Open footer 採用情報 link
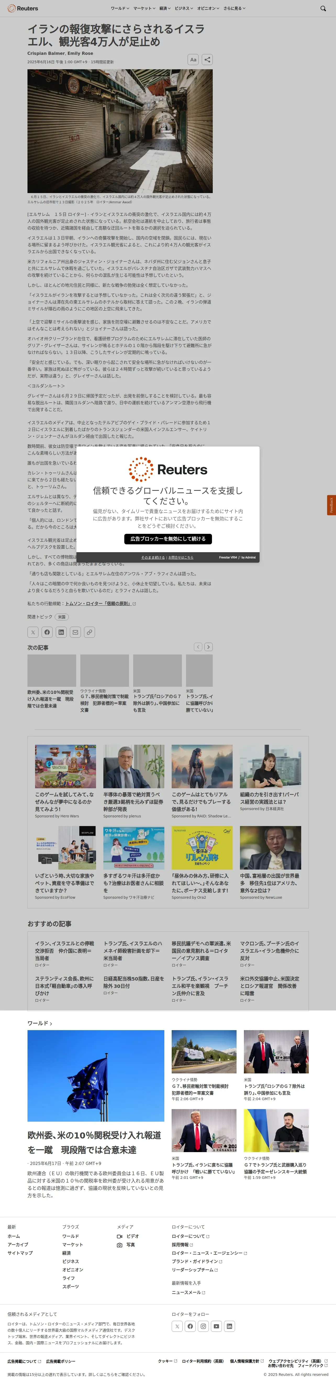The image size is (336, 1384). 182,1245
